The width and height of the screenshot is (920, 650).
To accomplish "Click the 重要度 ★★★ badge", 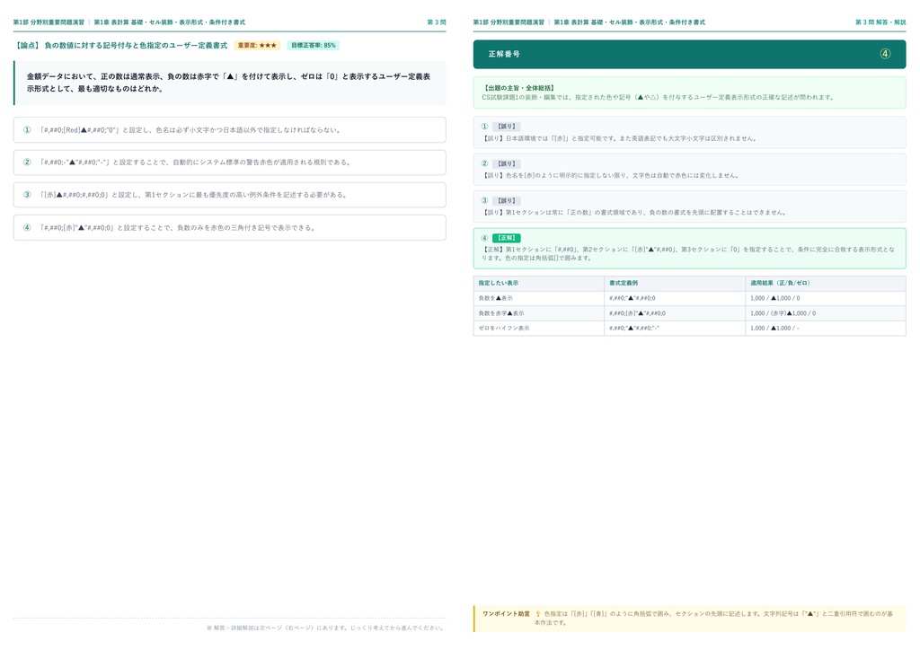I will (x=257, y=45).
